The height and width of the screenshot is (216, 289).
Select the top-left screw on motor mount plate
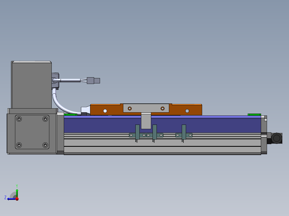[x=19, y=119]
